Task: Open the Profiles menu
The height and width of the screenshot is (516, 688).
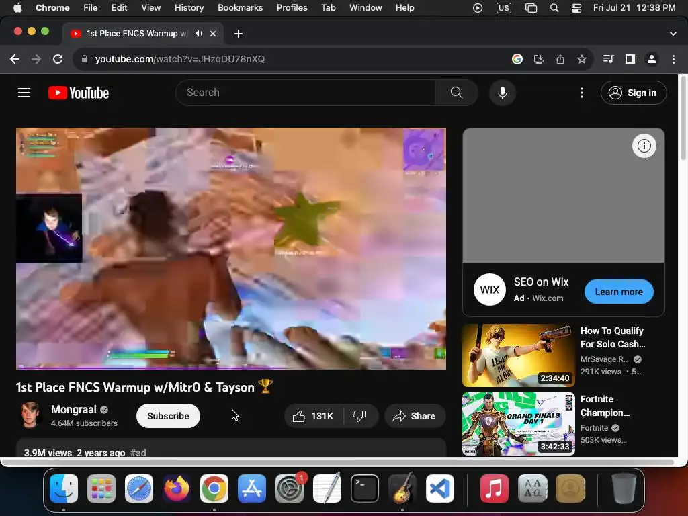Action: (x=292, y=8)
